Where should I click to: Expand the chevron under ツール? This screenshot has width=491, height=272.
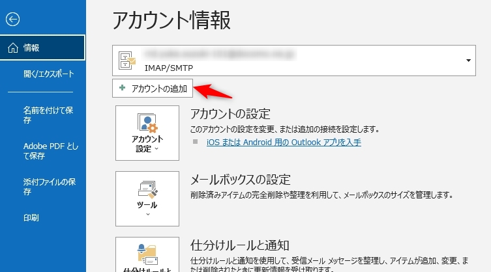click(147, 213)
